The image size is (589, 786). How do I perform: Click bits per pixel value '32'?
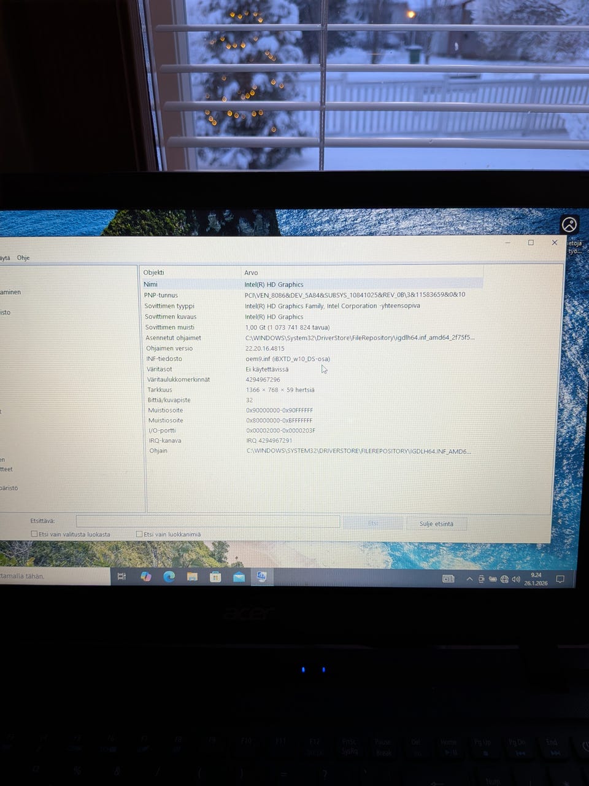249,400
